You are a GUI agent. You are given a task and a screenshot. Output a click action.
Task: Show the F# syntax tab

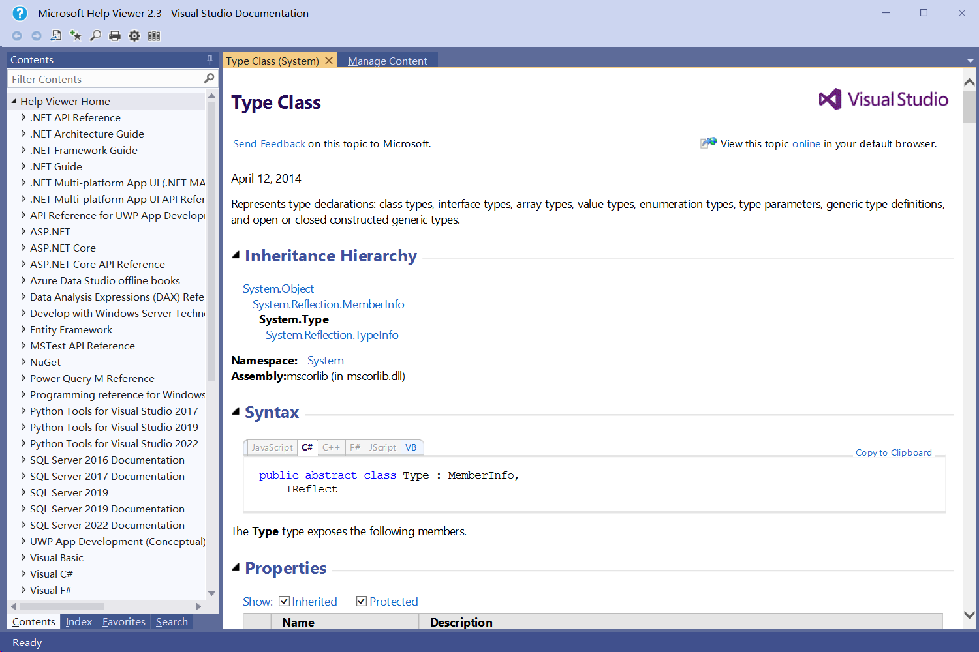[x=355, y=447]
